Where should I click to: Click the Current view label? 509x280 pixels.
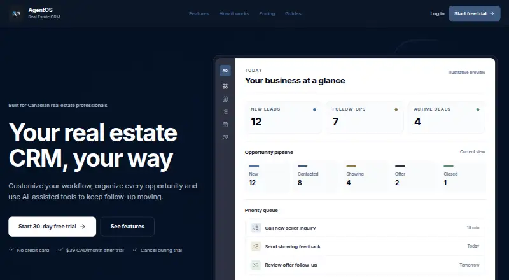point(472,151)
